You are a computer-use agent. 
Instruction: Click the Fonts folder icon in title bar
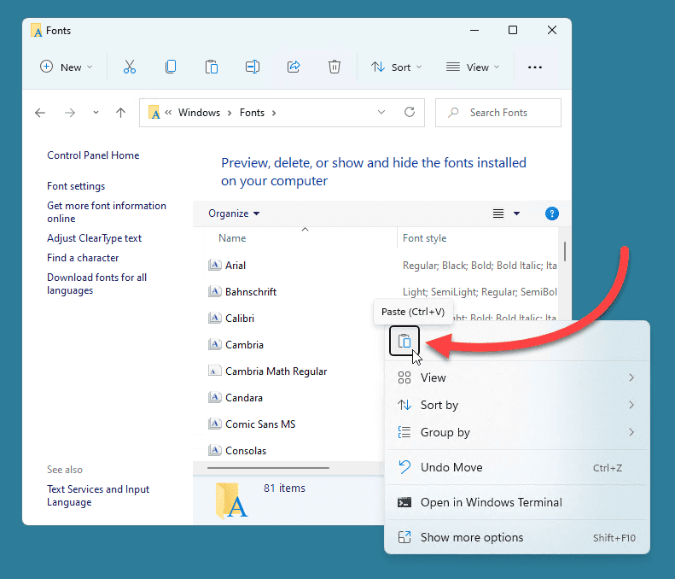click(37, 31)
